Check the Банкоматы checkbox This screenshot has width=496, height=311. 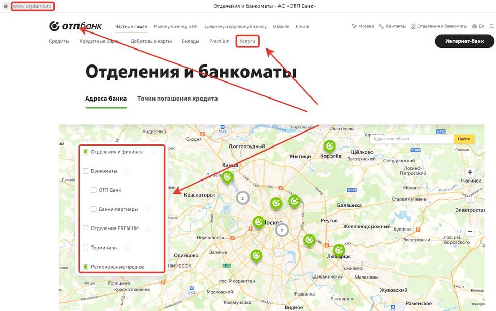[85, 171]
